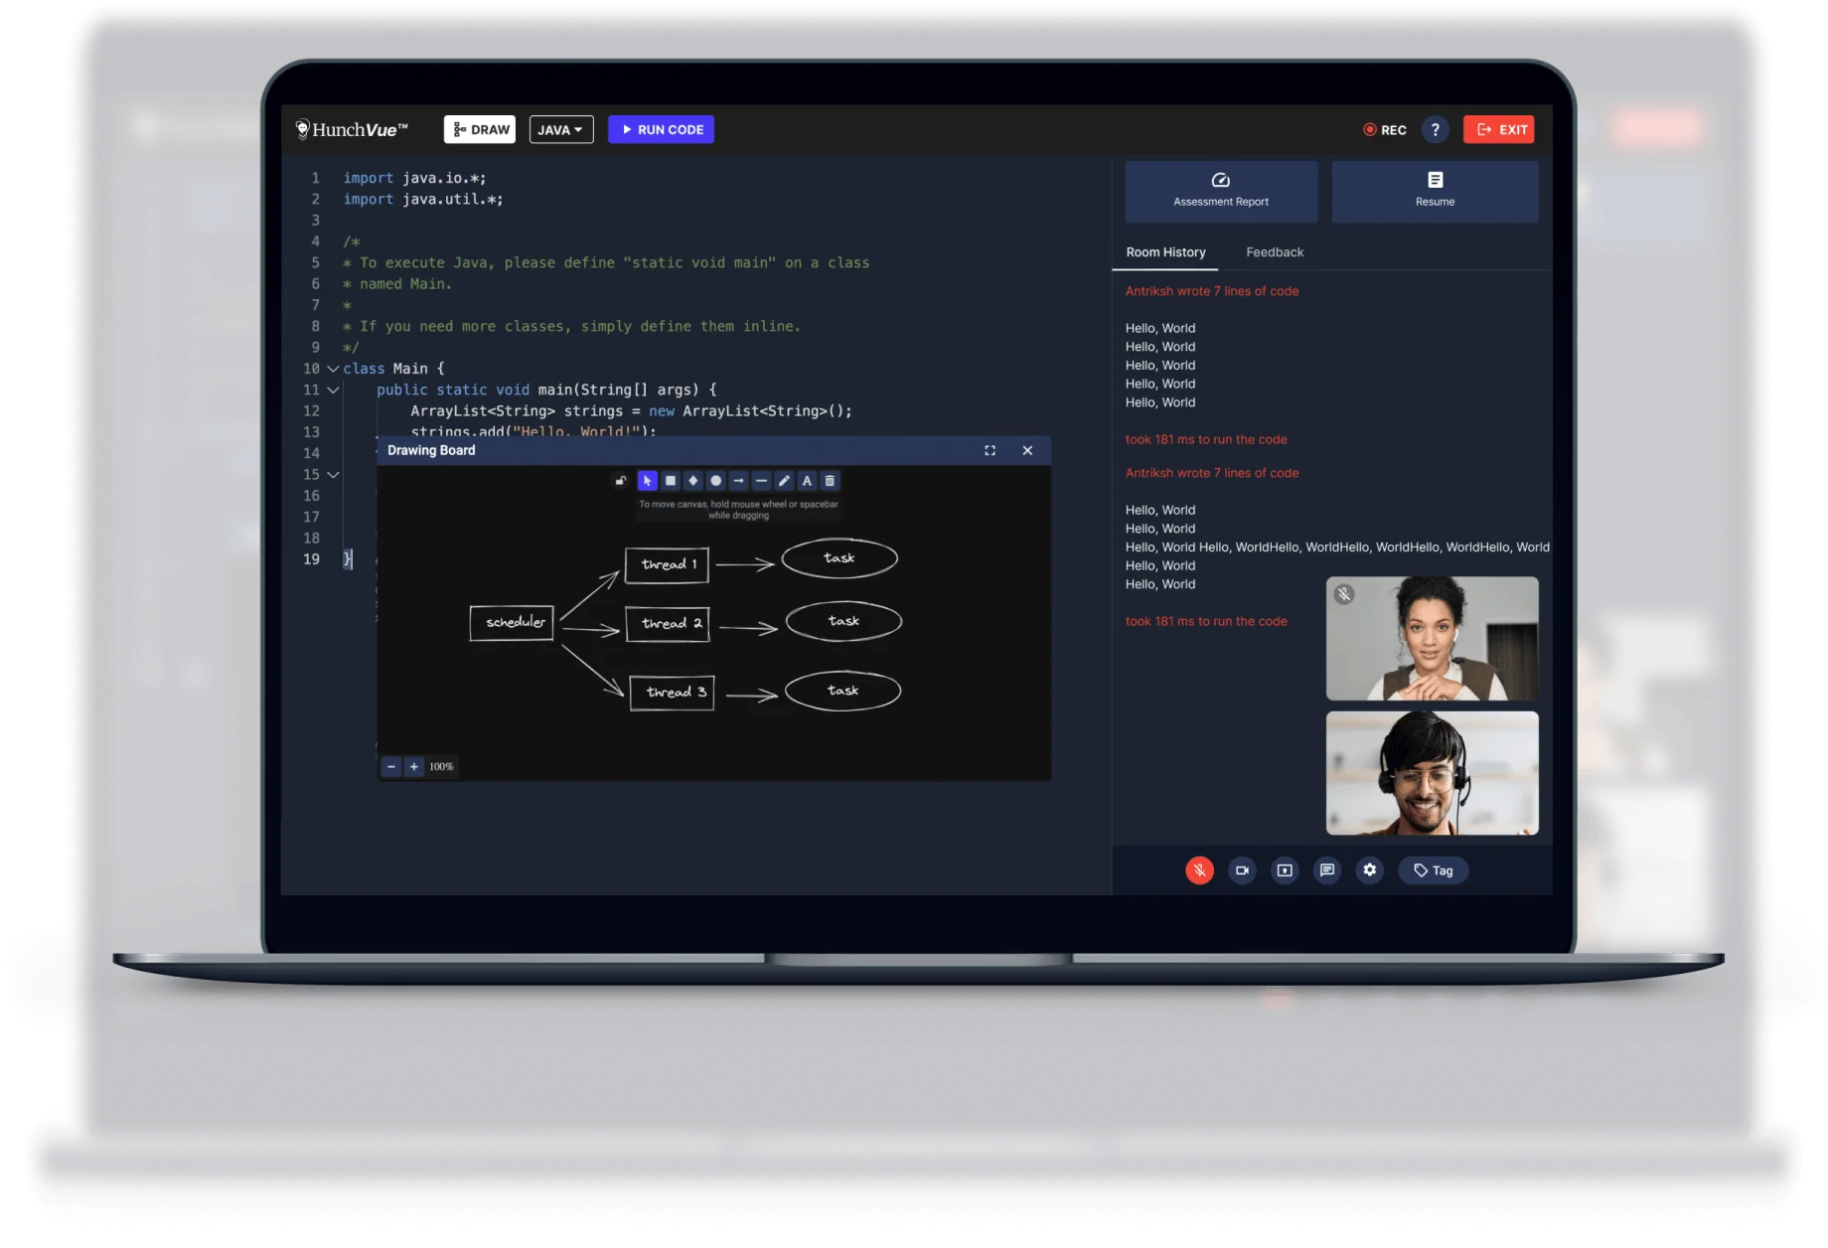Collapse the main method at line 11
1828x1248 pixels.
pos(334,390)
